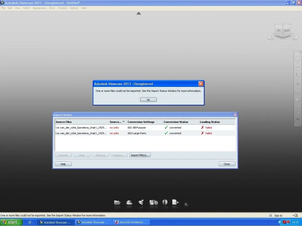Open the folder icon in the bottom toolbar
Viewport: 302px width, 226px height.
[x=117, y=203]
